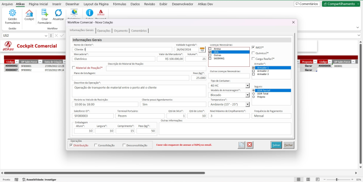This screenshot has height=182, width=363.
Task: Open the Proposta column filter dropdown
Action: click(315, 62)
